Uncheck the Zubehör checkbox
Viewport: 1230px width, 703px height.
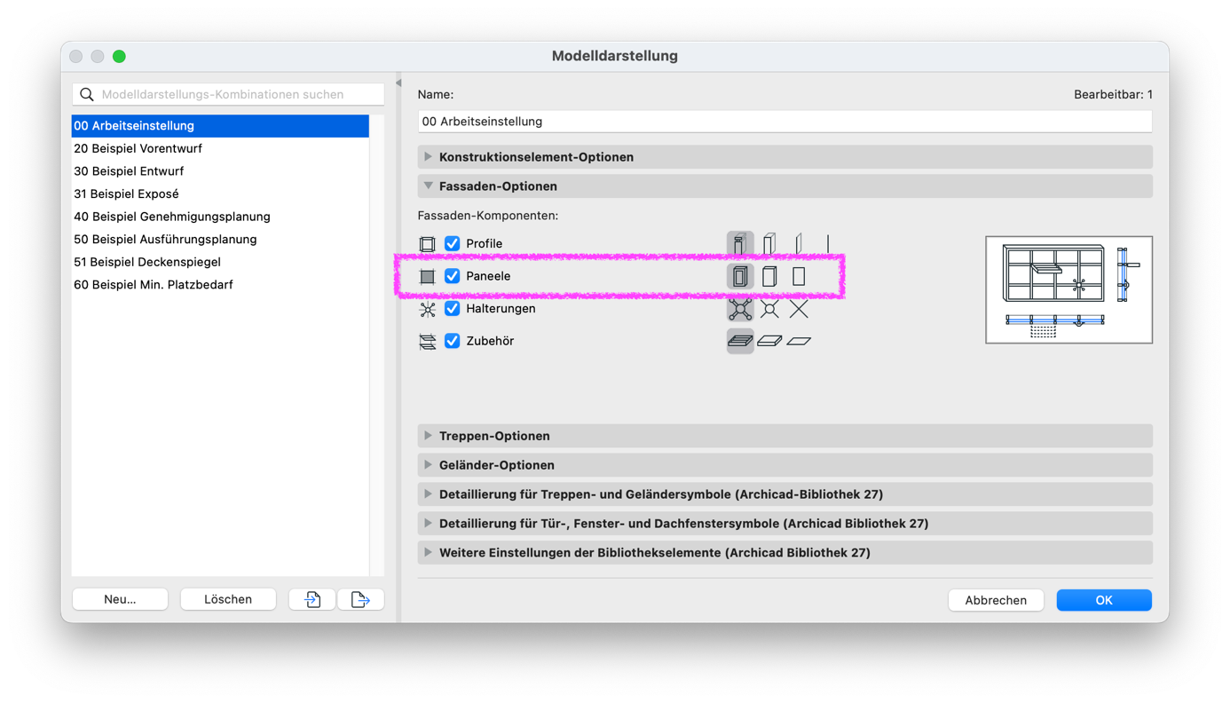(453, 341)
